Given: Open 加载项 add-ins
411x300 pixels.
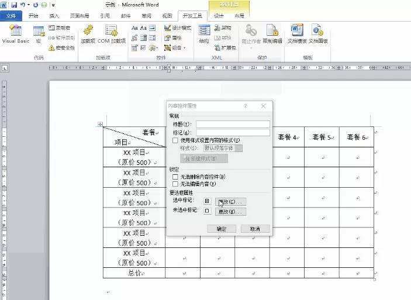Looking at the screenshot, I should pos(88,33).
